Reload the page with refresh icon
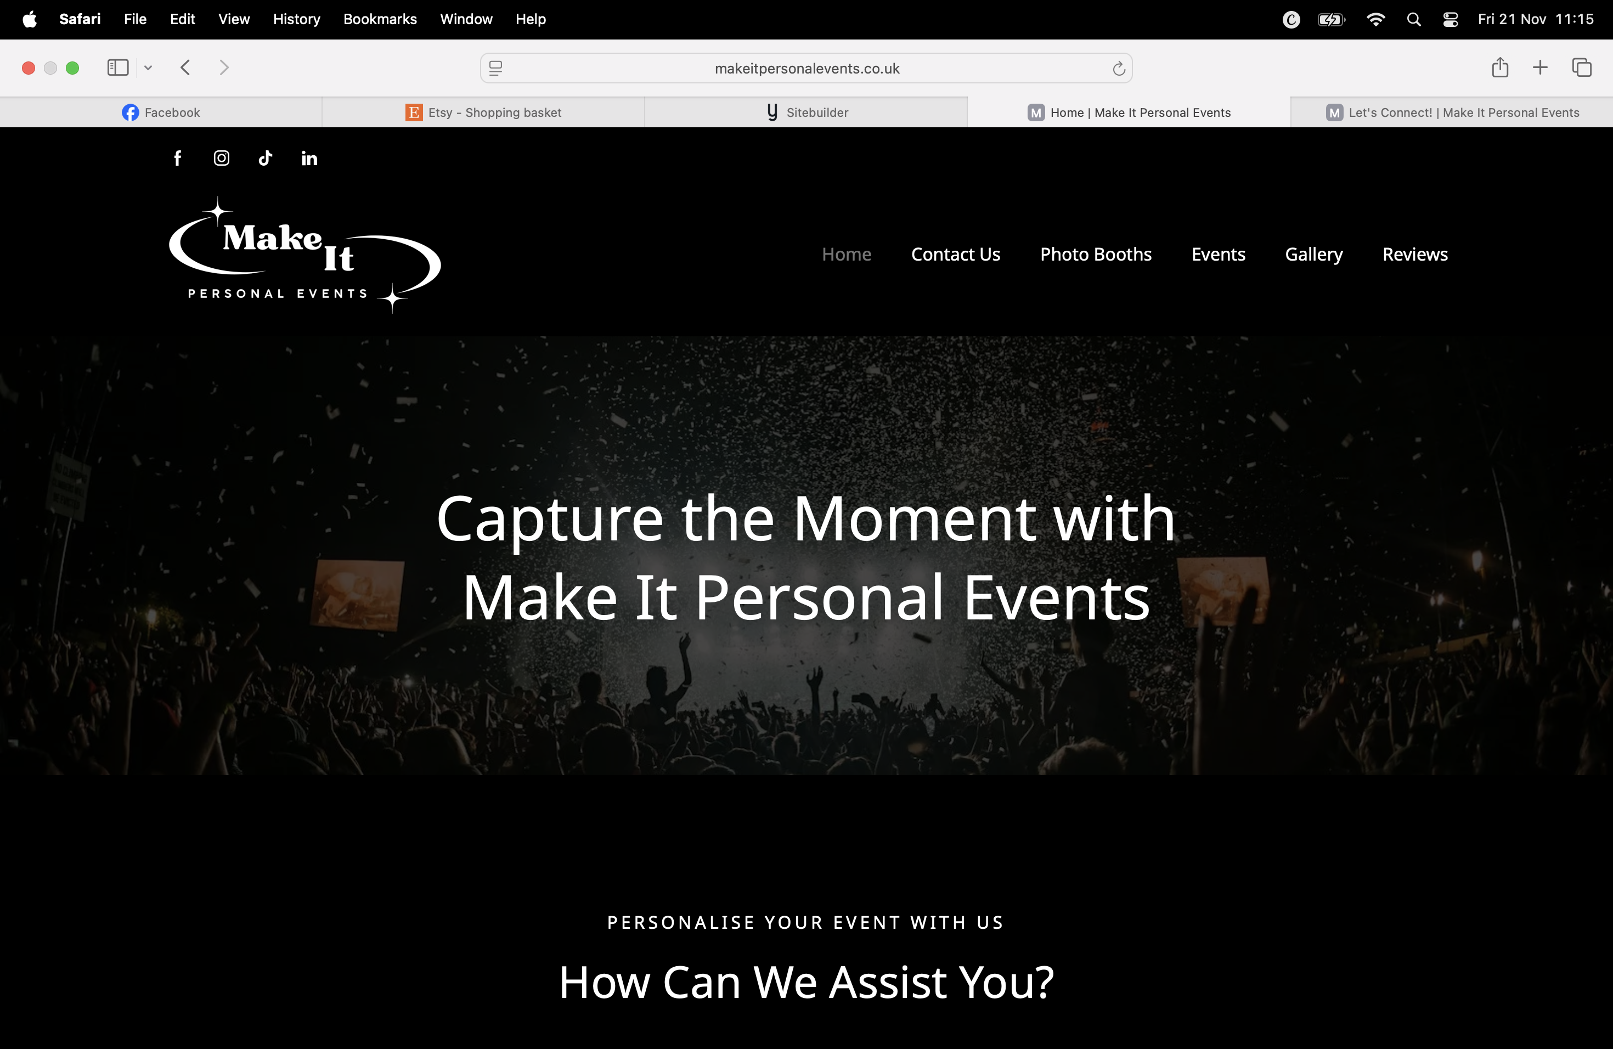 (1118, 69)
